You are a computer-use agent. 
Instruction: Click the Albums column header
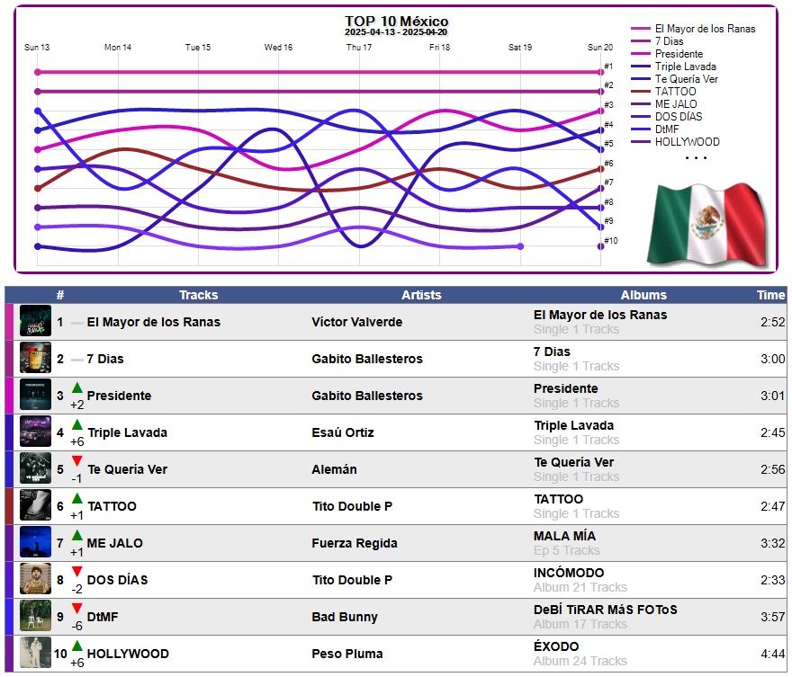pyautogui.click(x=643, y=295)
